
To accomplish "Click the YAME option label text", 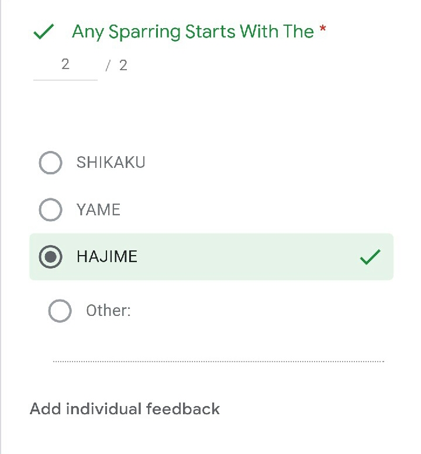I will [x=98, y=209].
